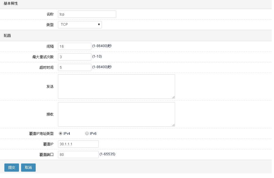
Task: Select the IPv4 radio button
Action: (60, 133)
